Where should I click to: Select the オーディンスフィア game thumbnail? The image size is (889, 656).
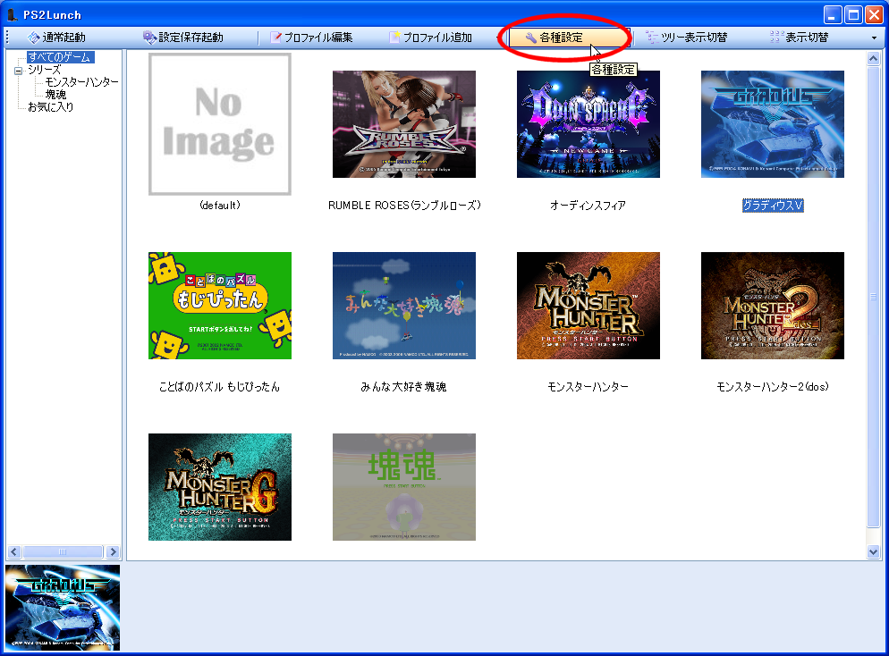coord(588,124)
